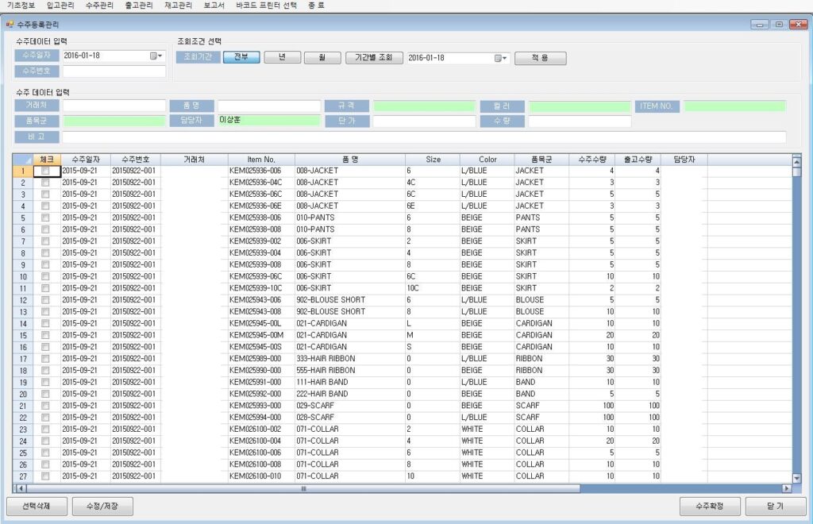813x524 pixels.
Task: Open the 조회기간 date picker dropdown
Action: [x=499, y=58]
